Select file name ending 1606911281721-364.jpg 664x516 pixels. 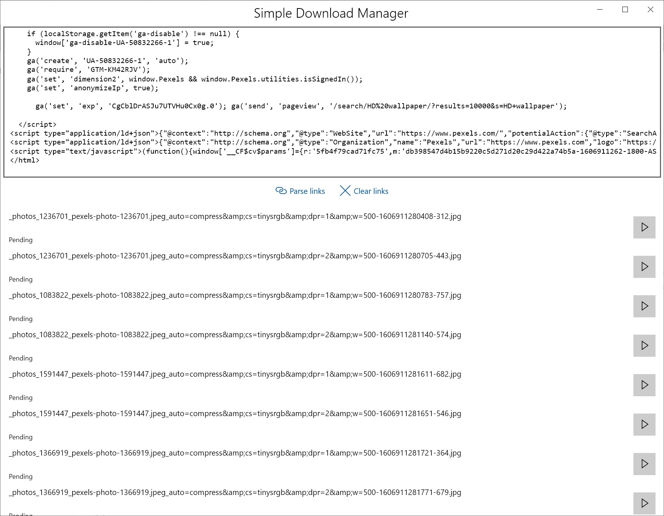[x=235, y=453]
